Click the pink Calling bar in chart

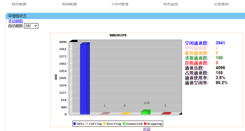click(105, 113)
